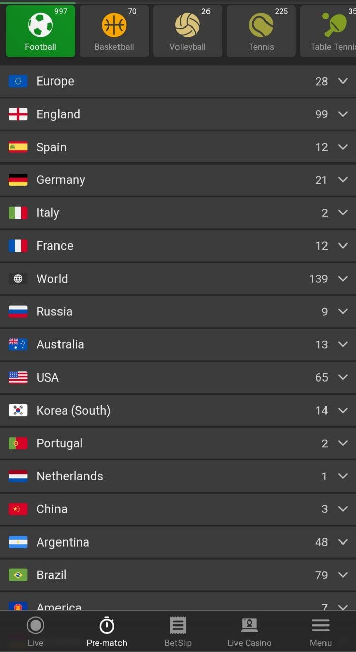Expand the USA leagues chevron

click(343, 377)
